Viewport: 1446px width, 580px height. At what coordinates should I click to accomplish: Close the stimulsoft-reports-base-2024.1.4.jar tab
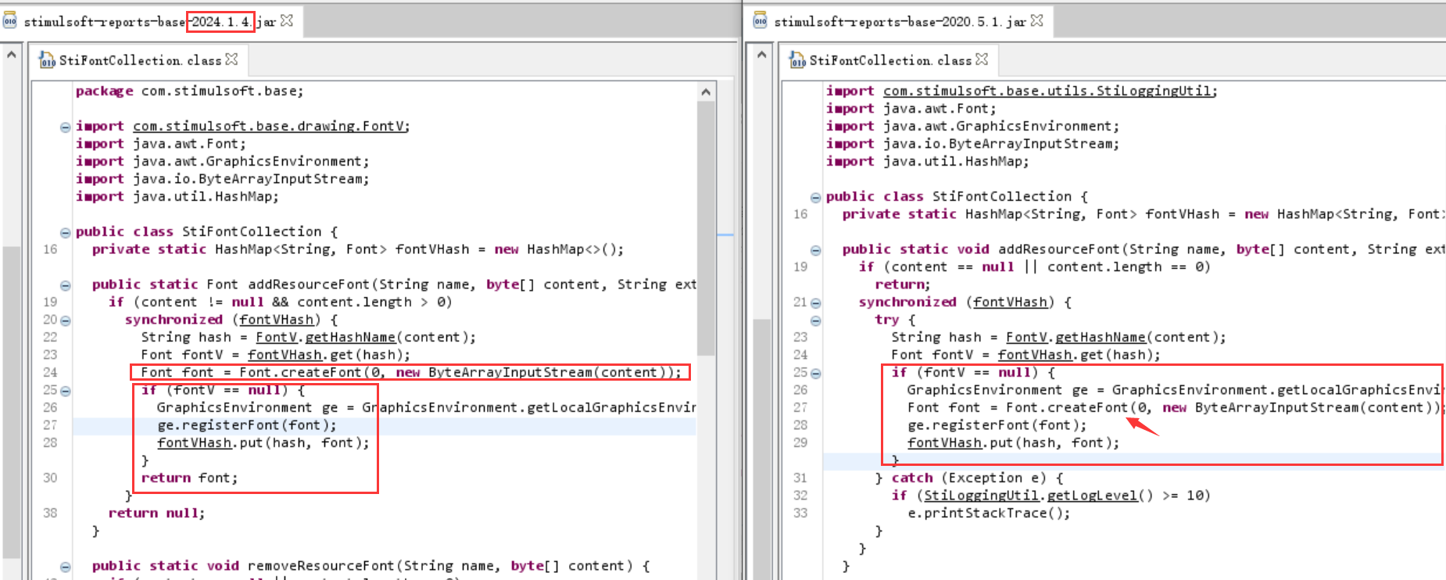coord(287,20)
